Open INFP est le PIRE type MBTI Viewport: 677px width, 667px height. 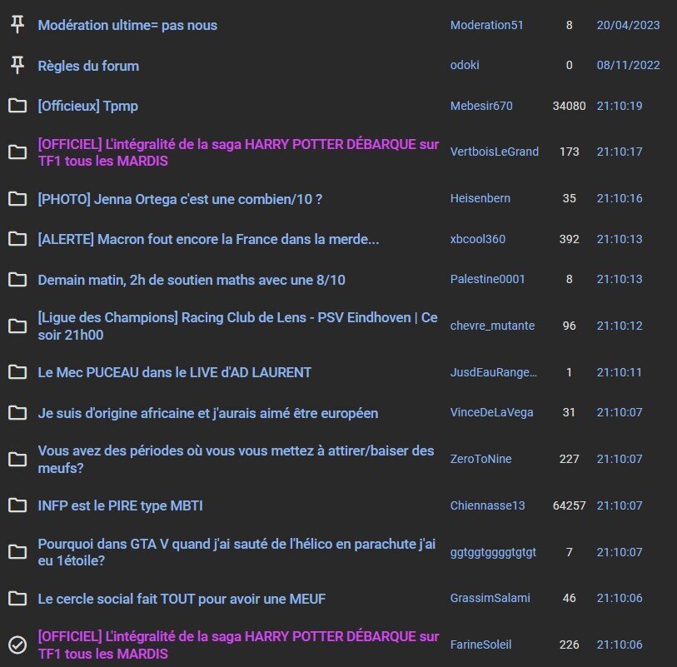pyautogui.click(x=121, y=505)
